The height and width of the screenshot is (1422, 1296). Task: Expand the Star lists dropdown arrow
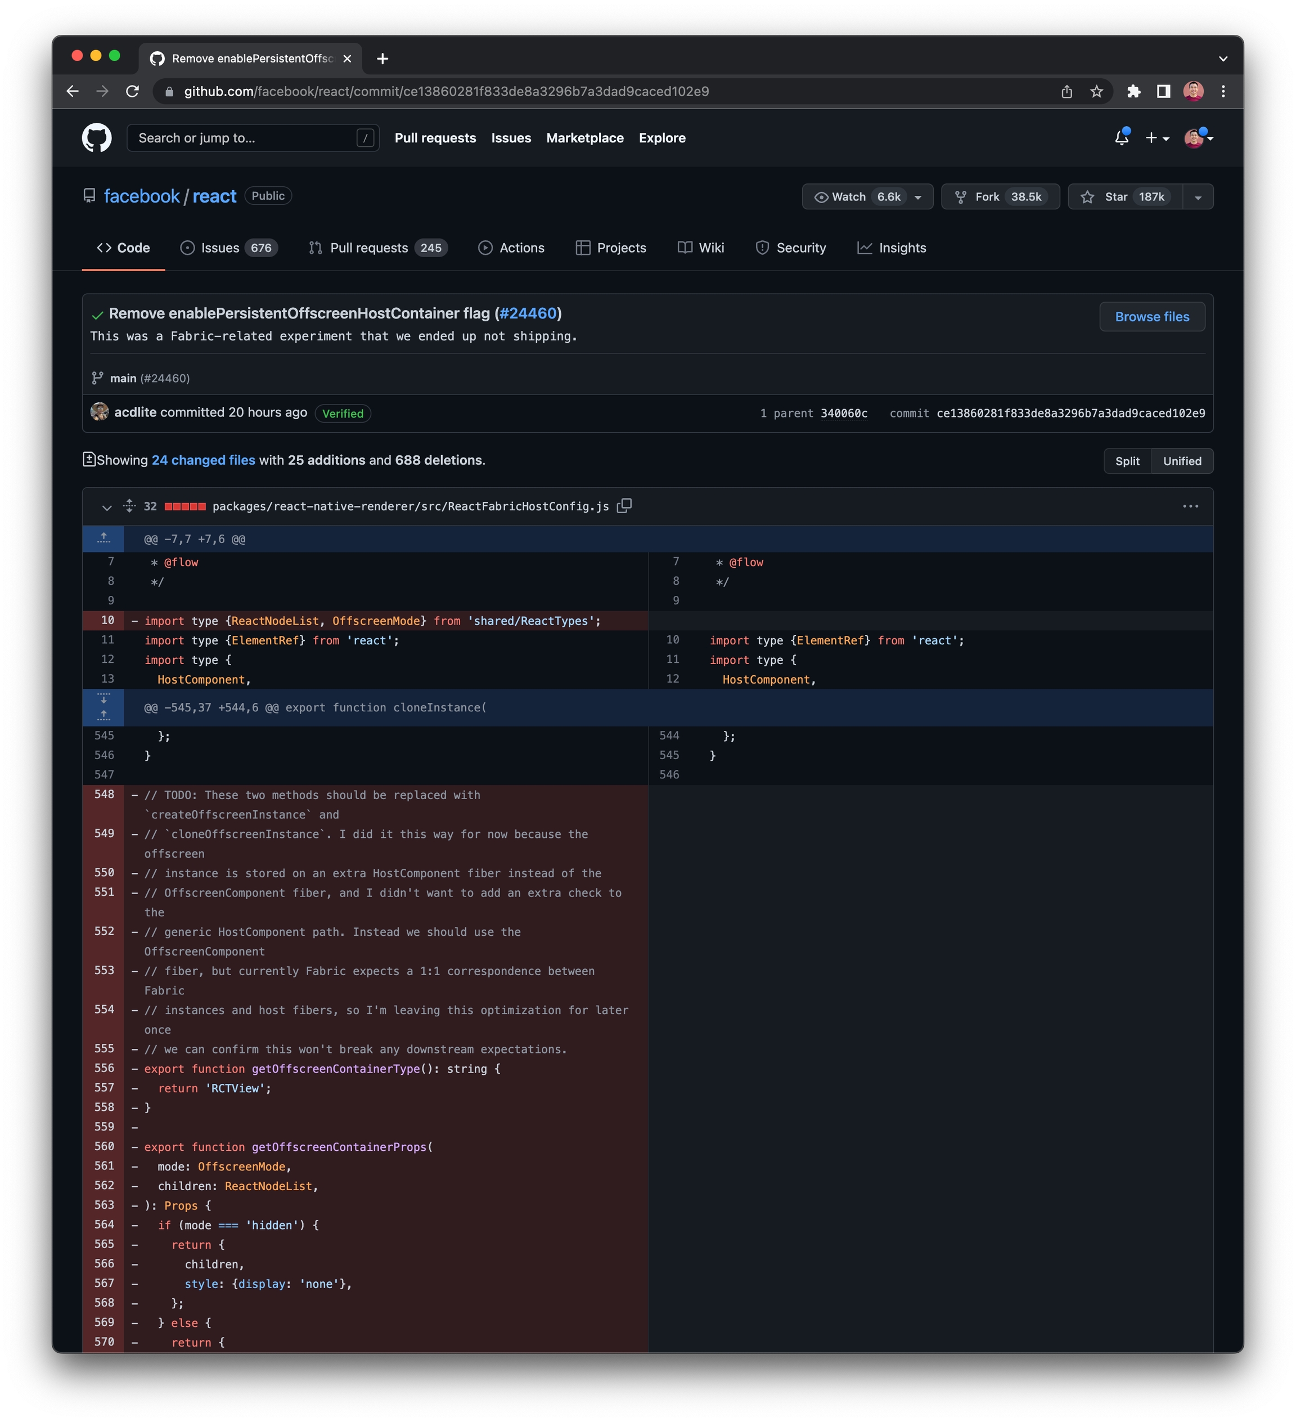pyautogui.click(x=1198, y=197)
